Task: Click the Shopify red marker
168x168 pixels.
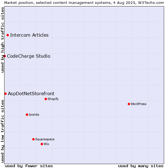Action: point(46,99)
